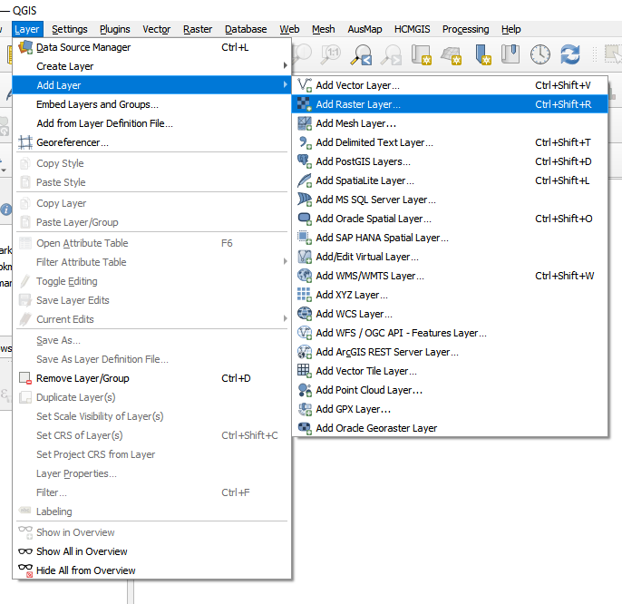Close the open Layer menu
Viewport: 622px width, 604px height.
coord(26,29)
